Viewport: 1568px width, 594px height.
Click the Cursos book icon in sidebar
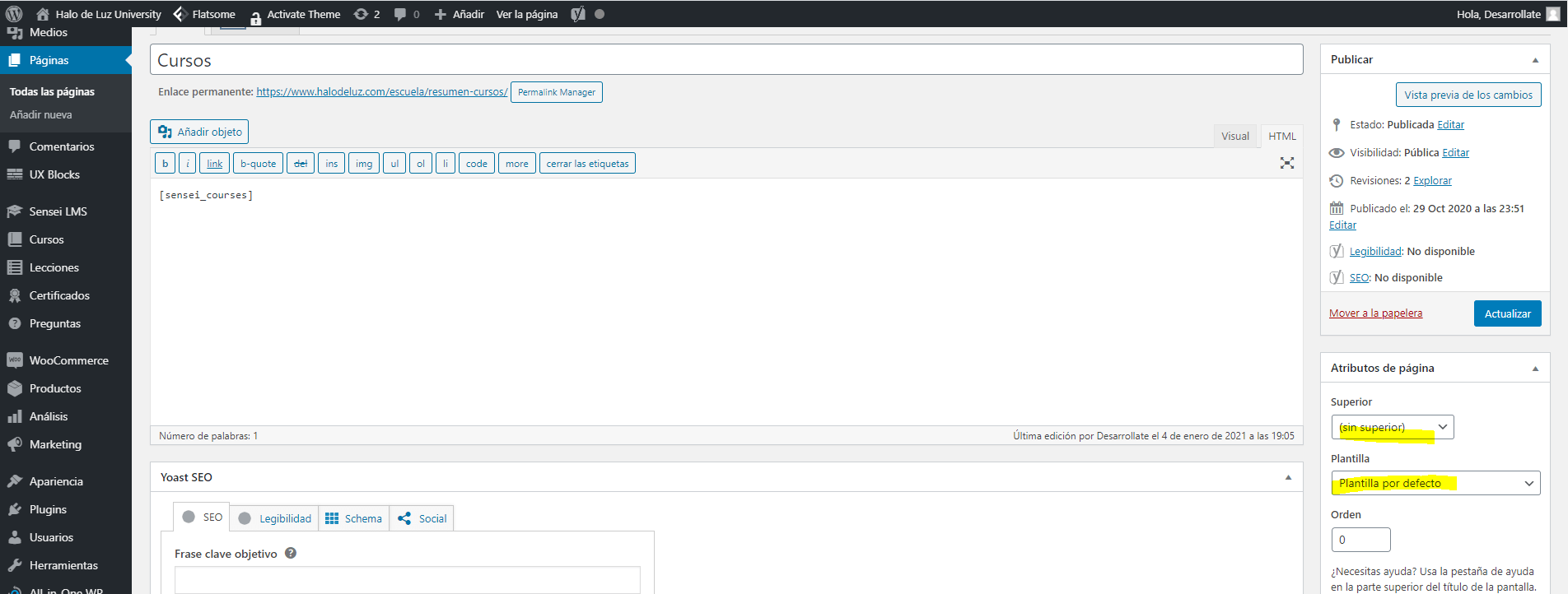point(14,239)
